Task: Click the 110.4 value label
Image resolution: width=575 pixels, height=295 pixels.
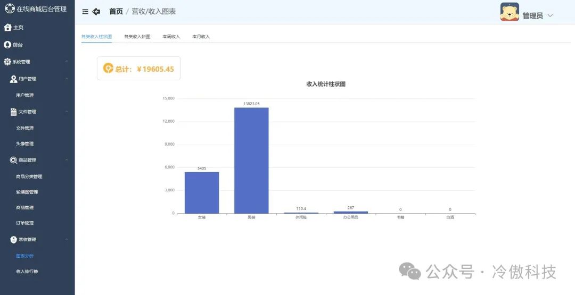Action: tap(301, 208)
